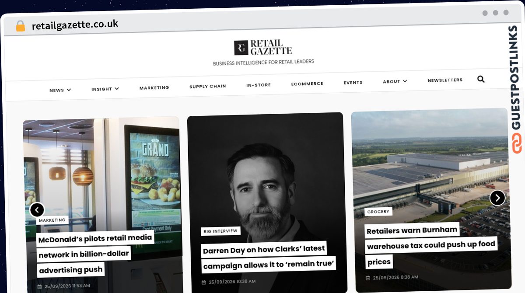Expand the Insight dropdown chevron
Viewport: 525px width, 293px height.
coord(117,89)
